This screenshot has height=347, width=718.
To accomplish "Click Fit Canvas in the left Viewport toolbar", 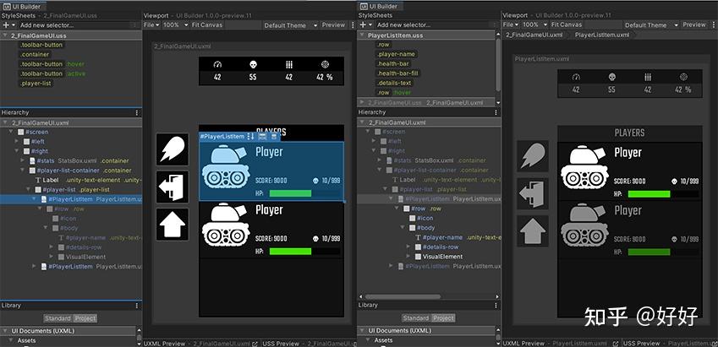I will [x=206, y=25].
